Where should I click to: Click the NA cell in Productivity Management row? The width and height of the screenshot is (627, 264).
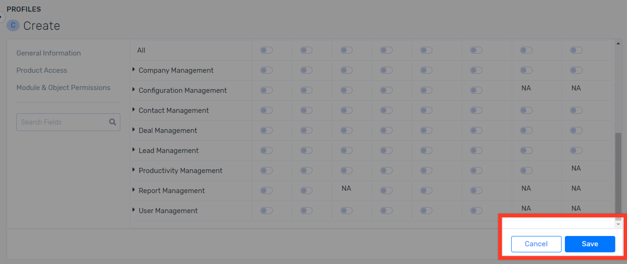point(576,168)
